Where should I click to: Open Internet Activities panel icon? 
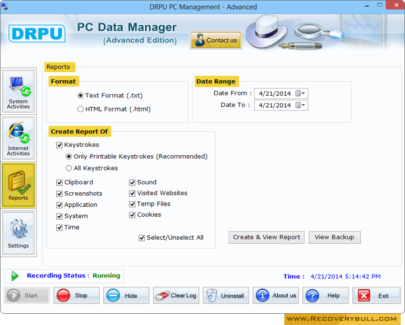tap(19, 138)
